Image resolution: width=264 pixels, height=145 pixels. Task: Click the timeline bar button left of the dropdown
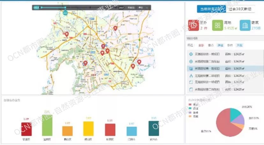click(140, 8)
